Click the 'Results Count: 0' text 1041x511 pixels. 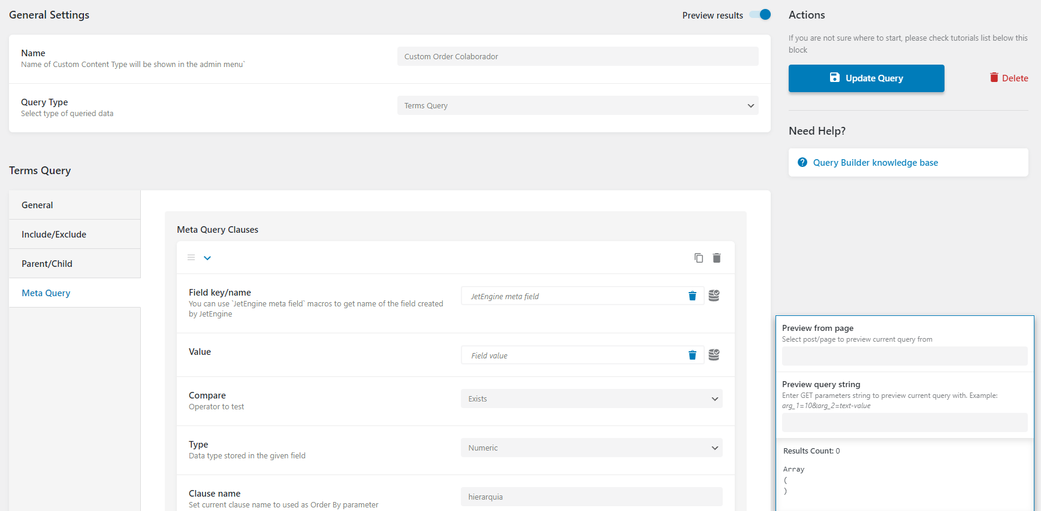(x=811, y=451)
